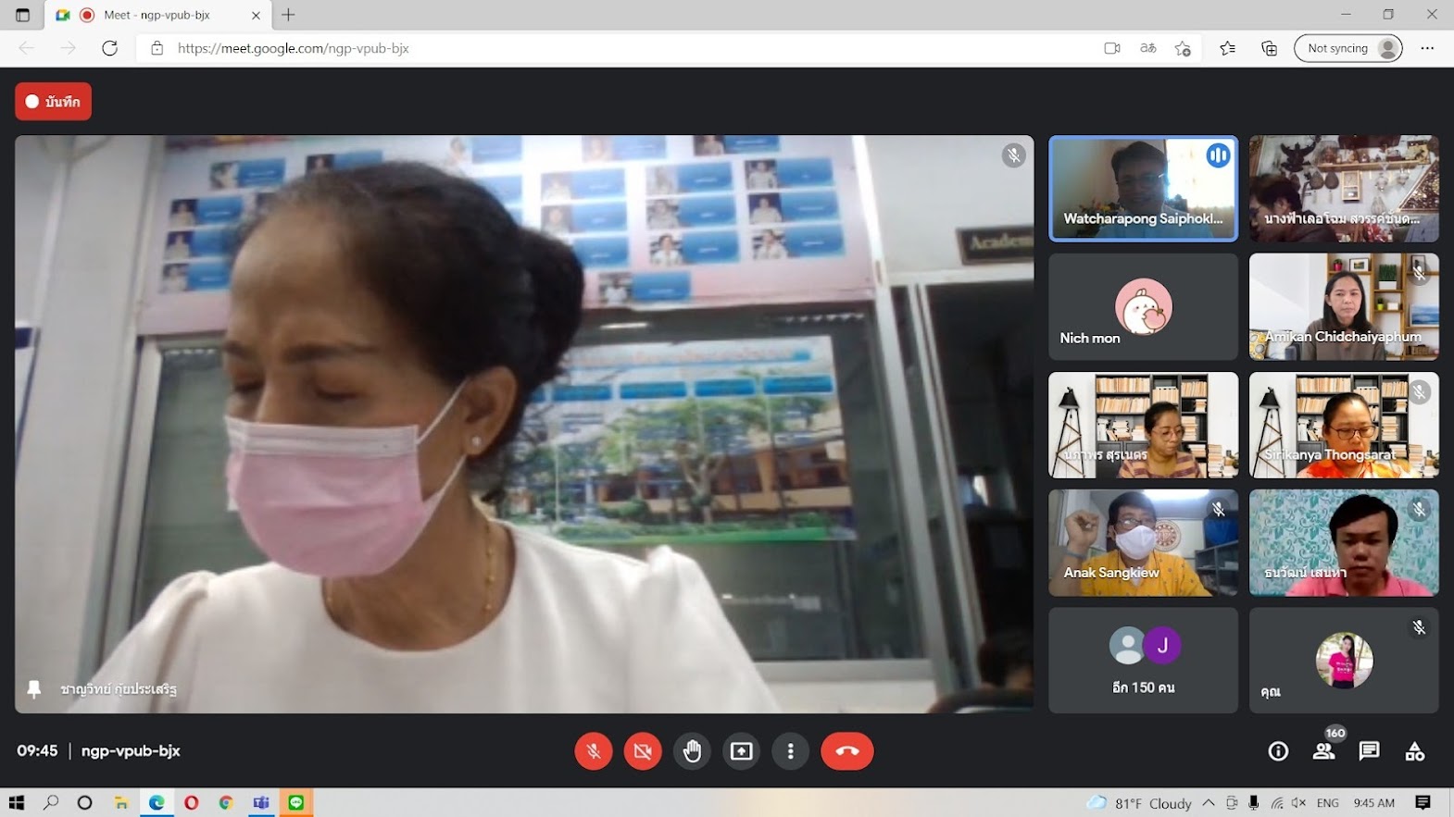
Task: Open Edge settings and more menu
Action: (1427, 48)
